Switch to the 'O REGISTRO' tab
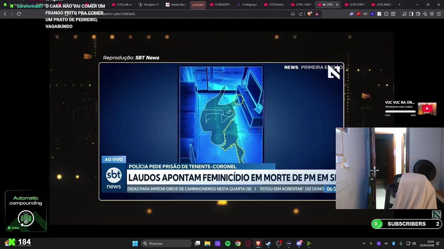Viewport: 444px width, 249px height. pyautogui.click(x=220, y=4)
